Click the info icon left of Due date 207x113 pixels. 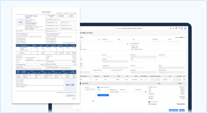pyautogui.click(x=81, y=59)
